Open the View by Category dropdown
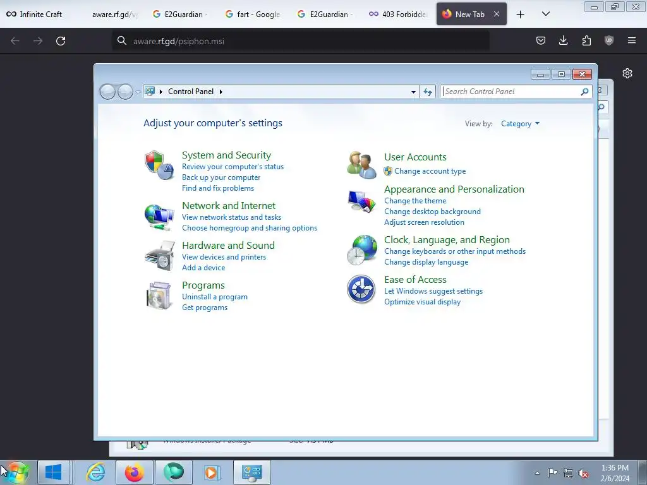The height and width of the screenshot is (485, 647). (520, 124)
